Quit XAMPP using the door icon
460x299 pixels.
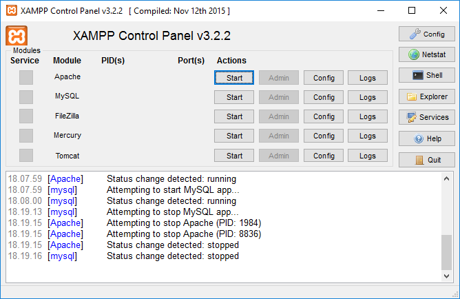[x=427, y=160]
